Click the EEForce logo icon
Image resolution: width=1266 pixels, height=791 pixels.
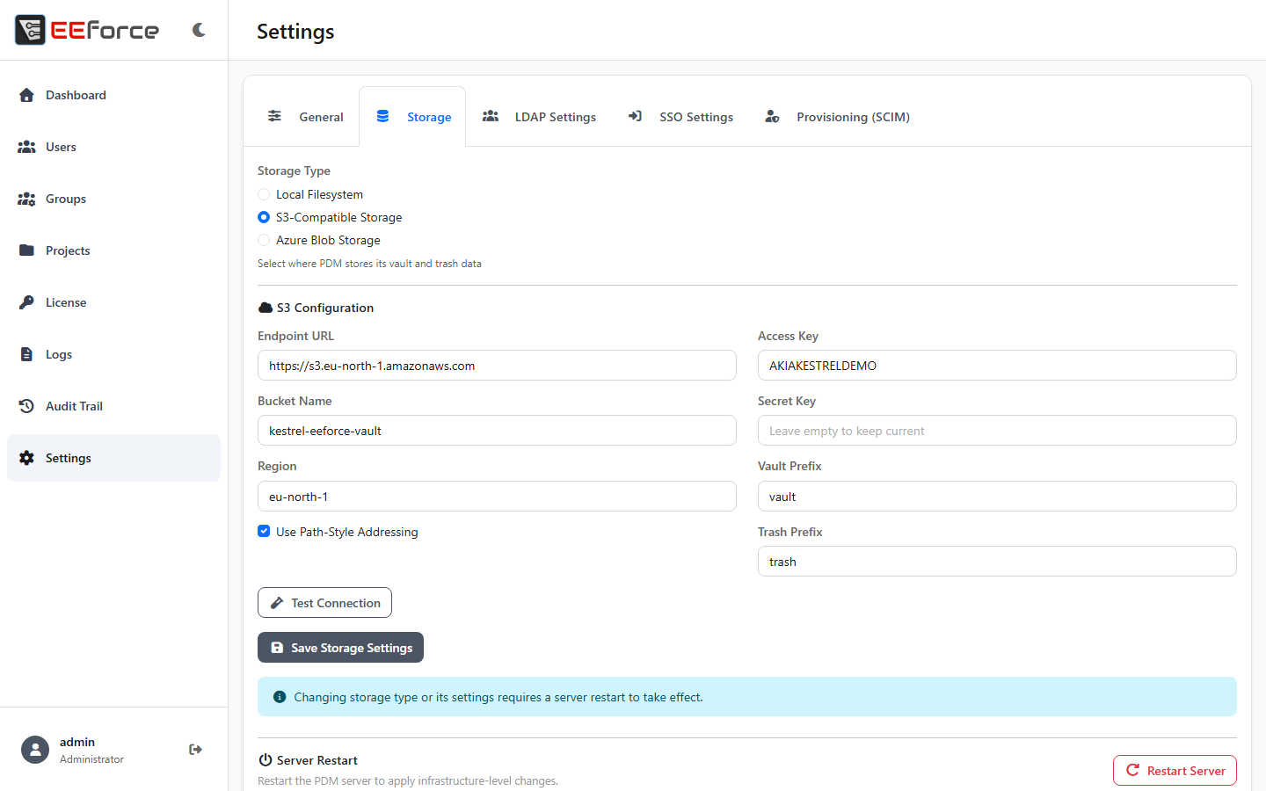30,30
